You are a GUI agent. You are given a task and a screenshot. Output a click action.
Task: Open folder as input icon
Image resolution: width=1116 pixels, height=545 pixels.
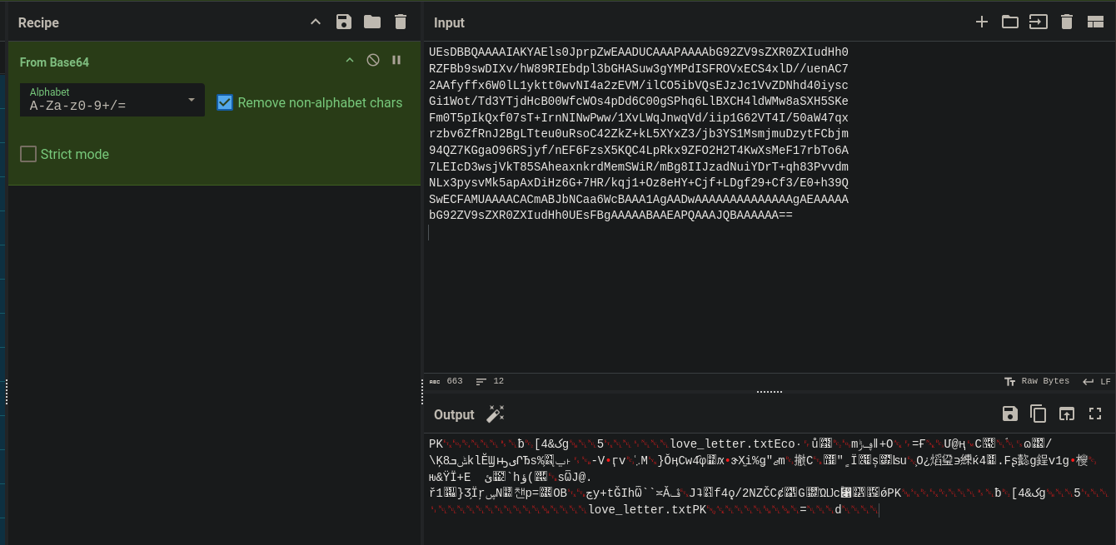pyautogui.click(x=1010, y=22)
